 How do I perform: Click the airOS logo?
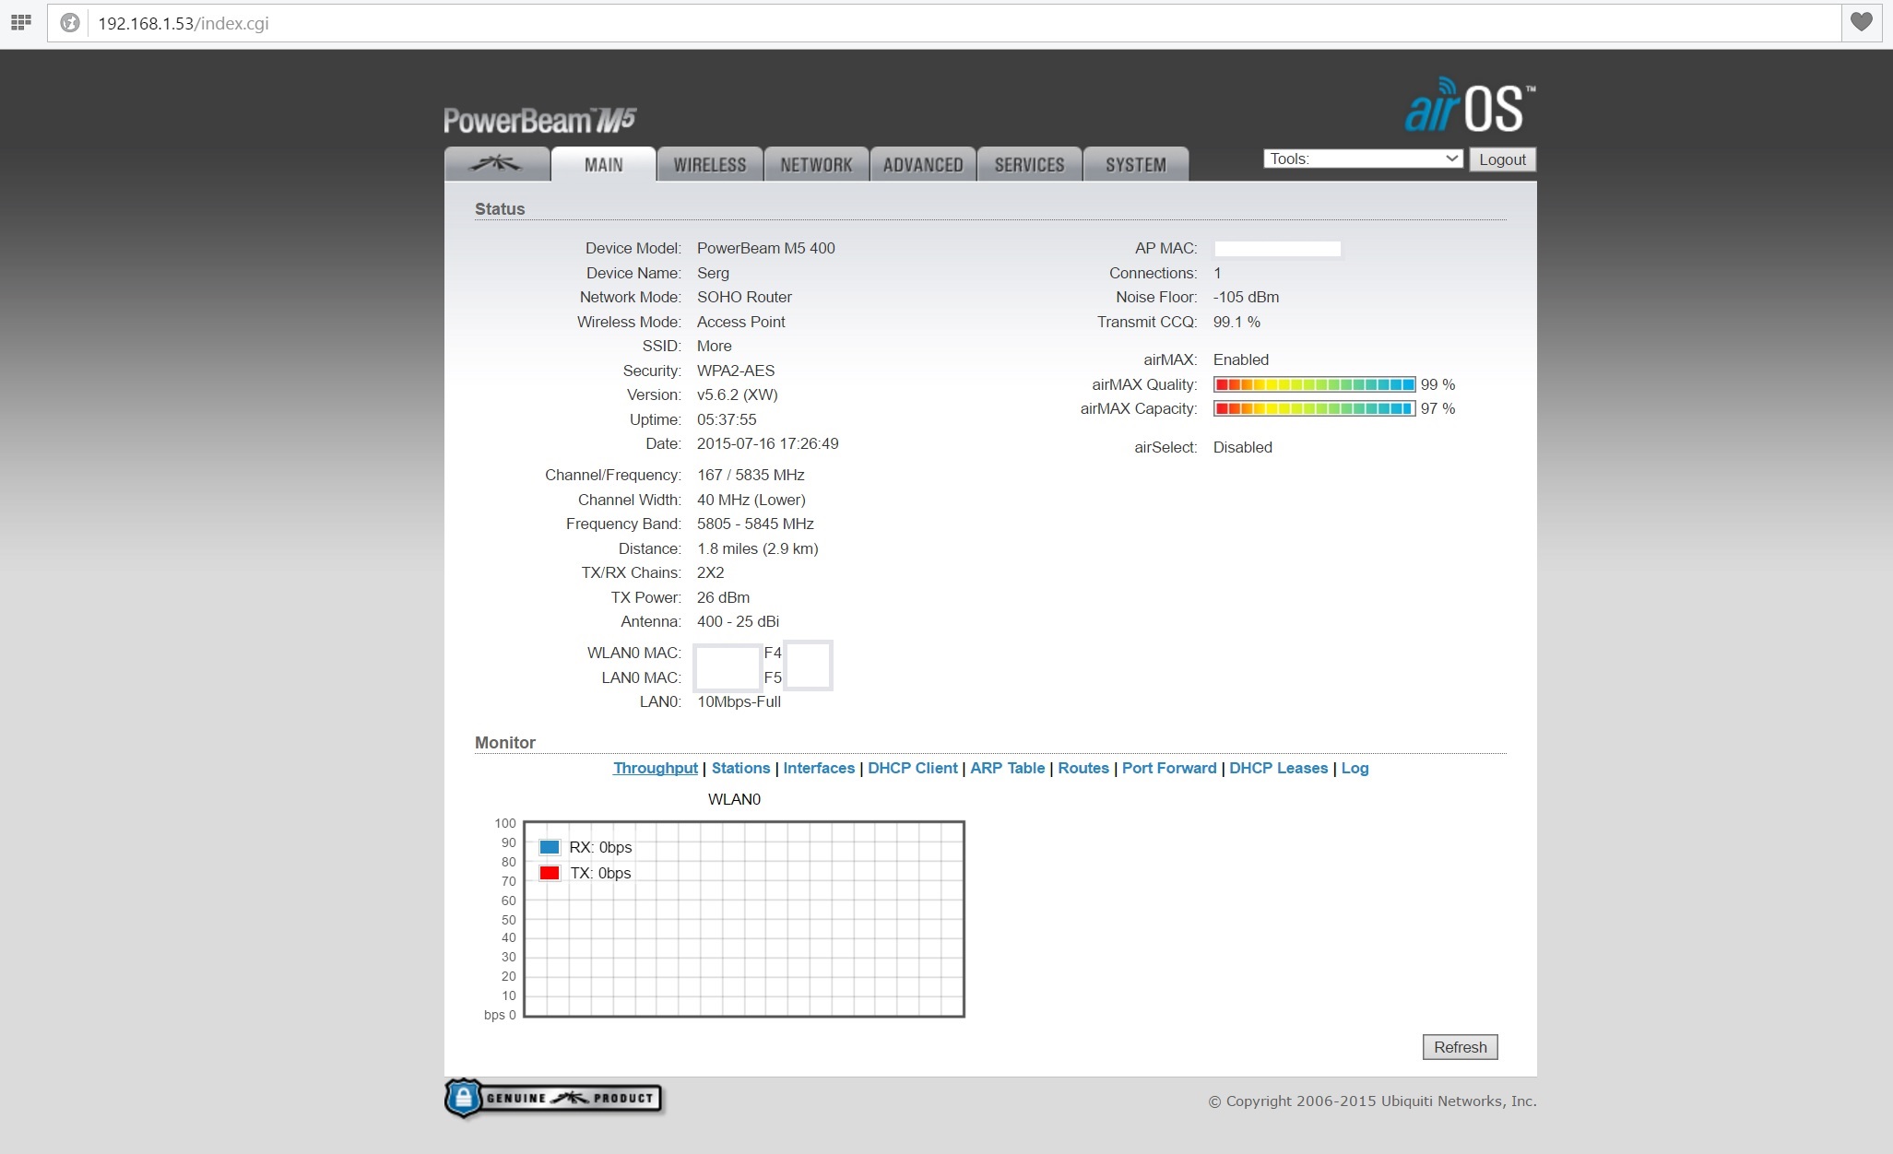1469,108
